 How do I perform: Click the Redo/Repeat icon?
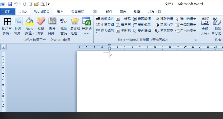tap(25, 4)
